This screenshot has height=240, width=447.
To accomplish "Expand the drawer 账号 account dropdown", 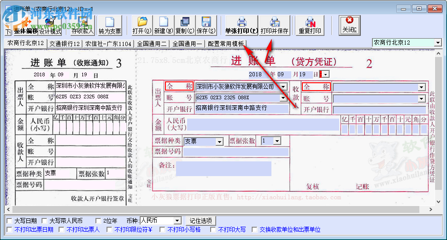I will pyautogui.click(x=283, y=98).
